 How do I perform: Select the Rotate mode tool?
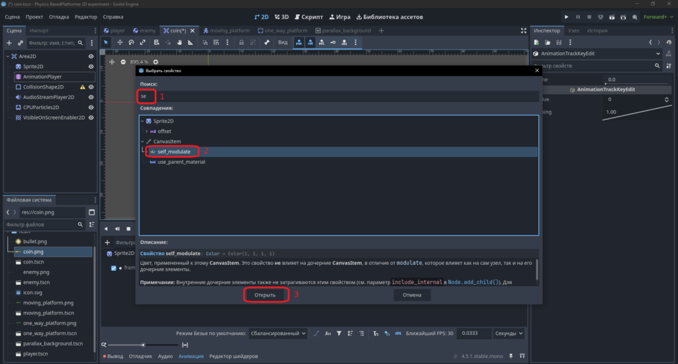[x=131, y=42]
